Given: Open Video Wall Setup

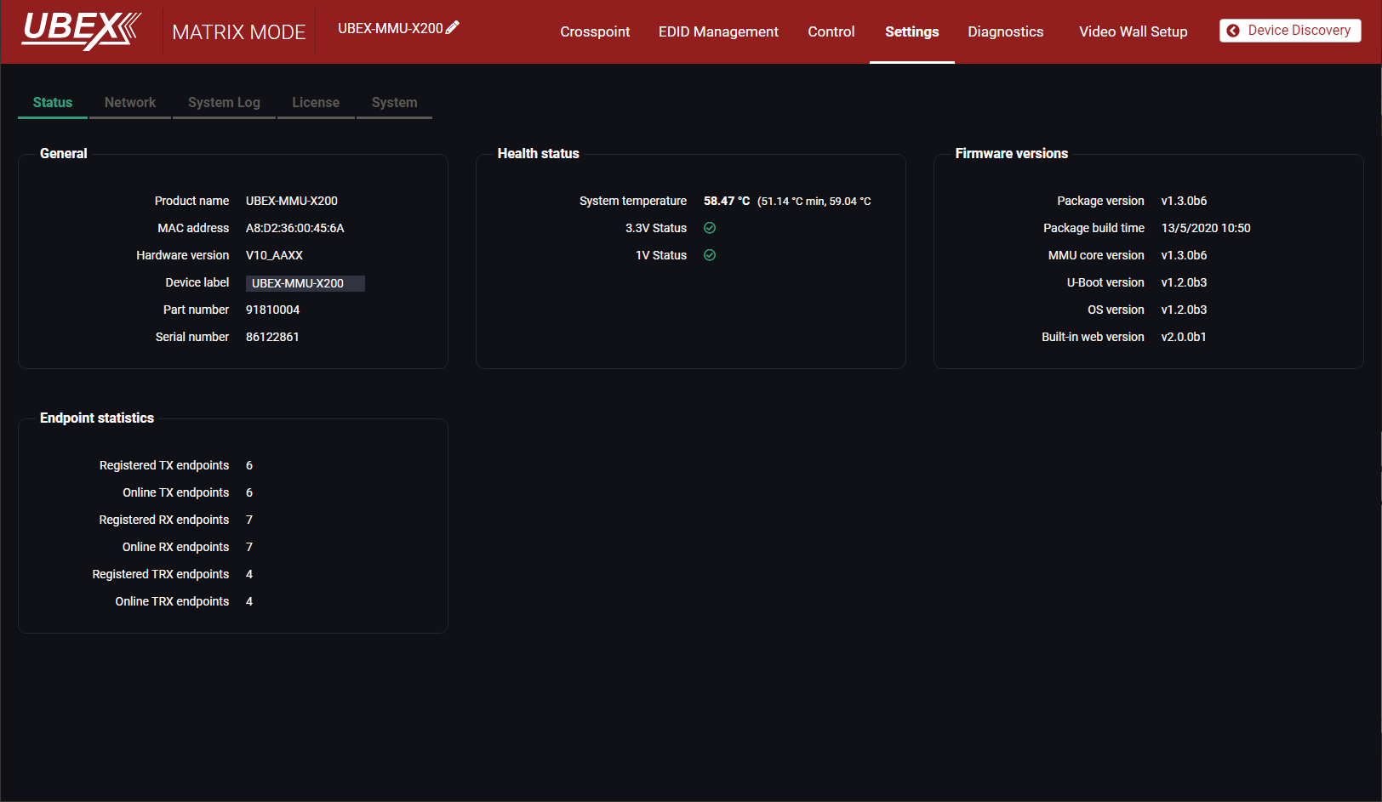Looking at the screenshot, I should pos(1134,31).
